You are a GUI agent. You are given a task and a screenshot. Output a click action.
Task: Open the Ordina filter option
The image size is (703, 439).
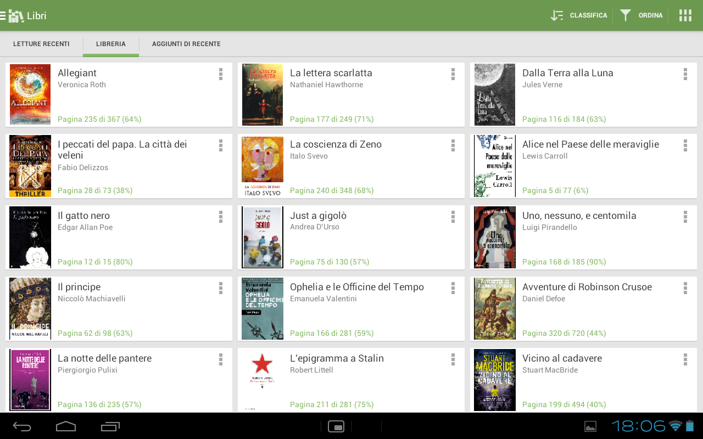tap(641, 15)
